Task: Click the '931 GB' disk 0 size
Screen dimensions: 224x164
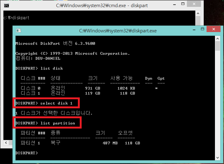Action: point(93,88)
